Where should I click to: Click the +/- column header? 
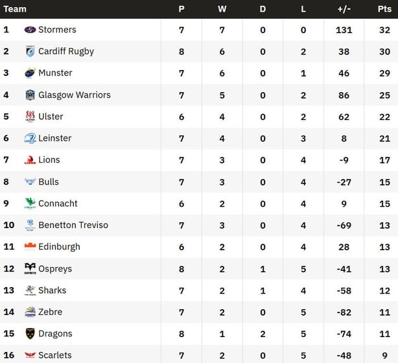click(344, 9)
